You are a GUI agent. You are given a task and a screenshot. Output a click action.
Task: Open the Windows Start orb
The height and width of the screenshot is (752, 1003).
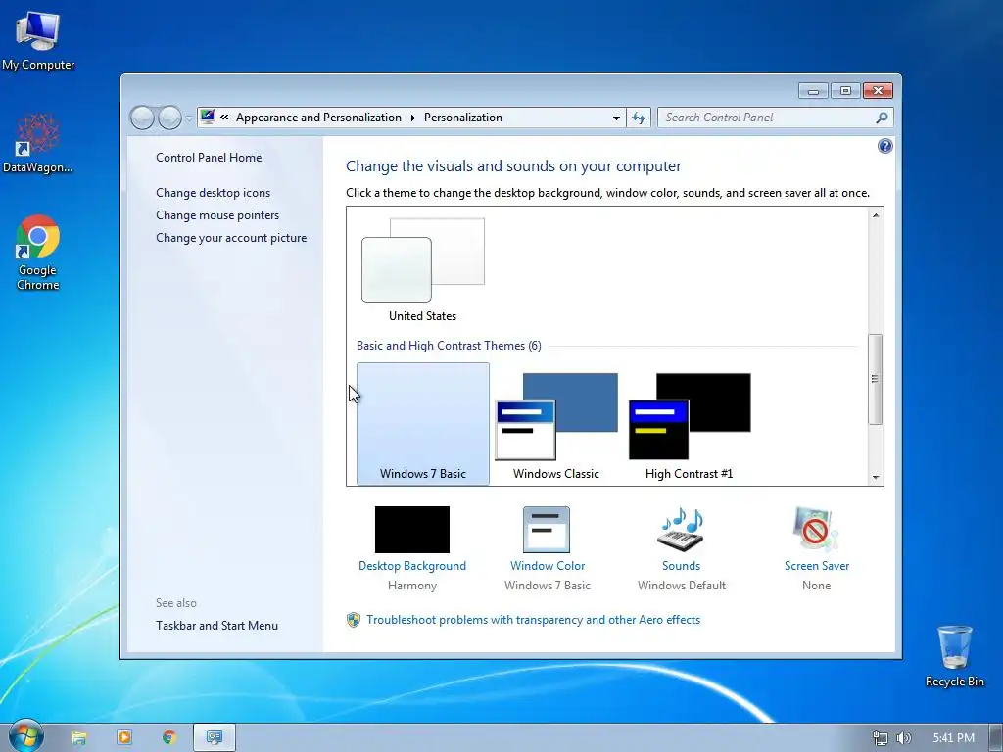(x=26, y=736)
